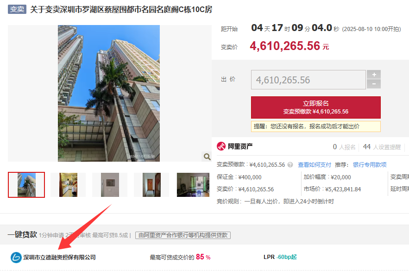Viewport: 409px width, 271px height.
Task: Click the listing title 关于变卖深圳市罗湖区
Action: click(x=121, y=9)
